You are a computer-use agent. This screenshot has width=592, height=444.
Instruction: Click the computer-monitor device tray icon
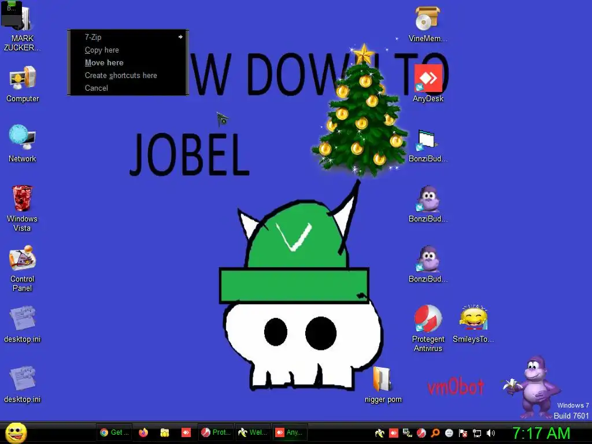pos(408,432)
